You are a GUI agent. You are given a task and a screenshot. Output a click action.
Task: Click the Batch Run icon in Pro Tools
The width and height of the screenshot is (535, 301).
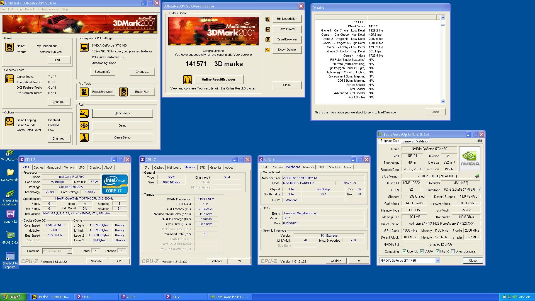click(123, 92)
